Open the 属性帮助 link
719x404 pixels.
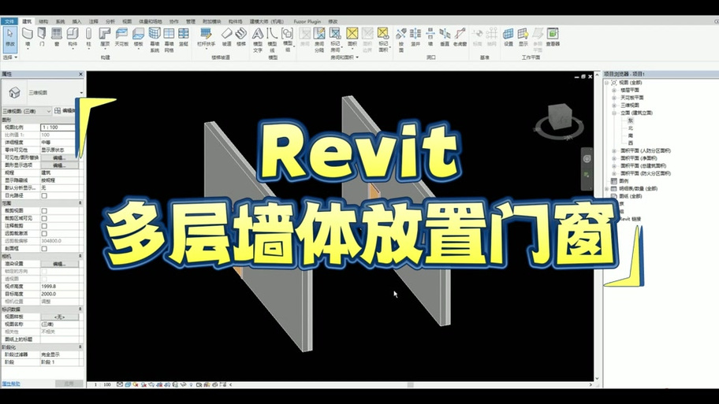[x=11, y=384]
